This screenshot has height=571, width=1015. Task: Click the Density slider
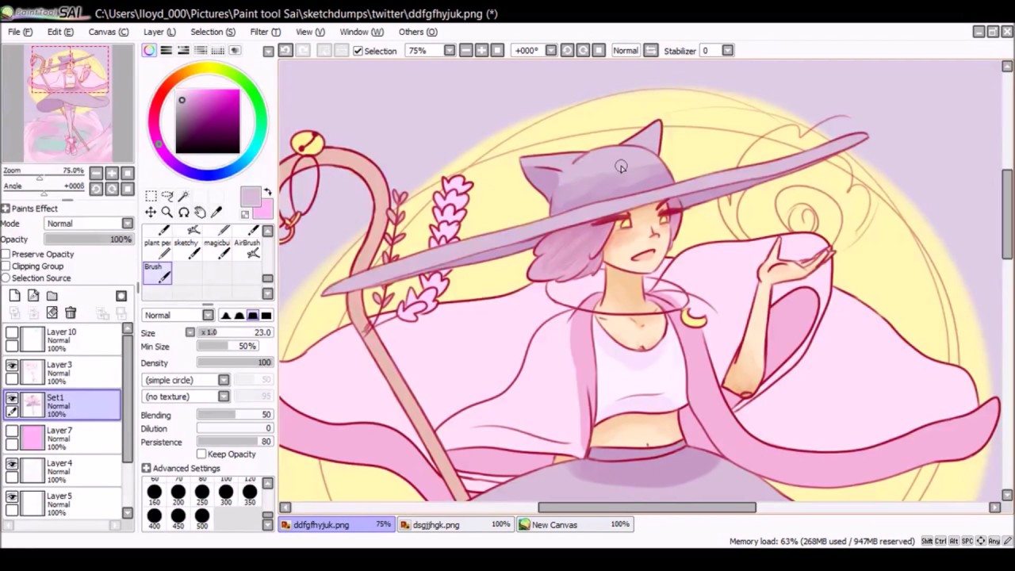click(235, 362)
